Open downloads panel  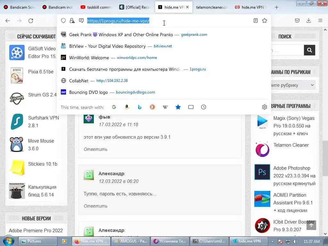click(x=308, y=20)
